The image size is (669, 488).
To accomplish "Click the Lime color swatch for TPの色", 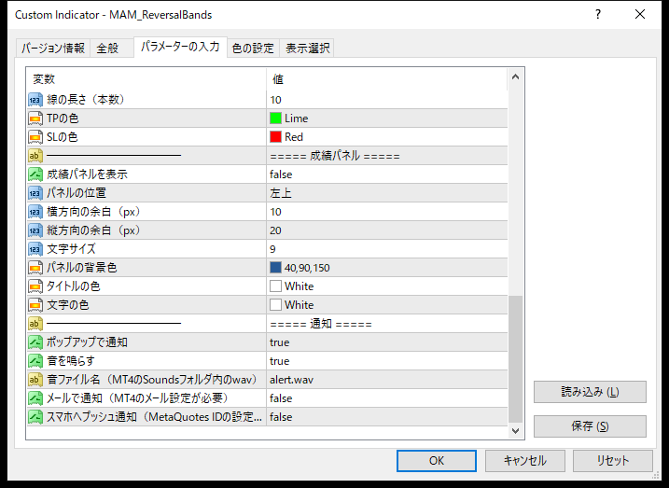I will click(x=275, y=119).
